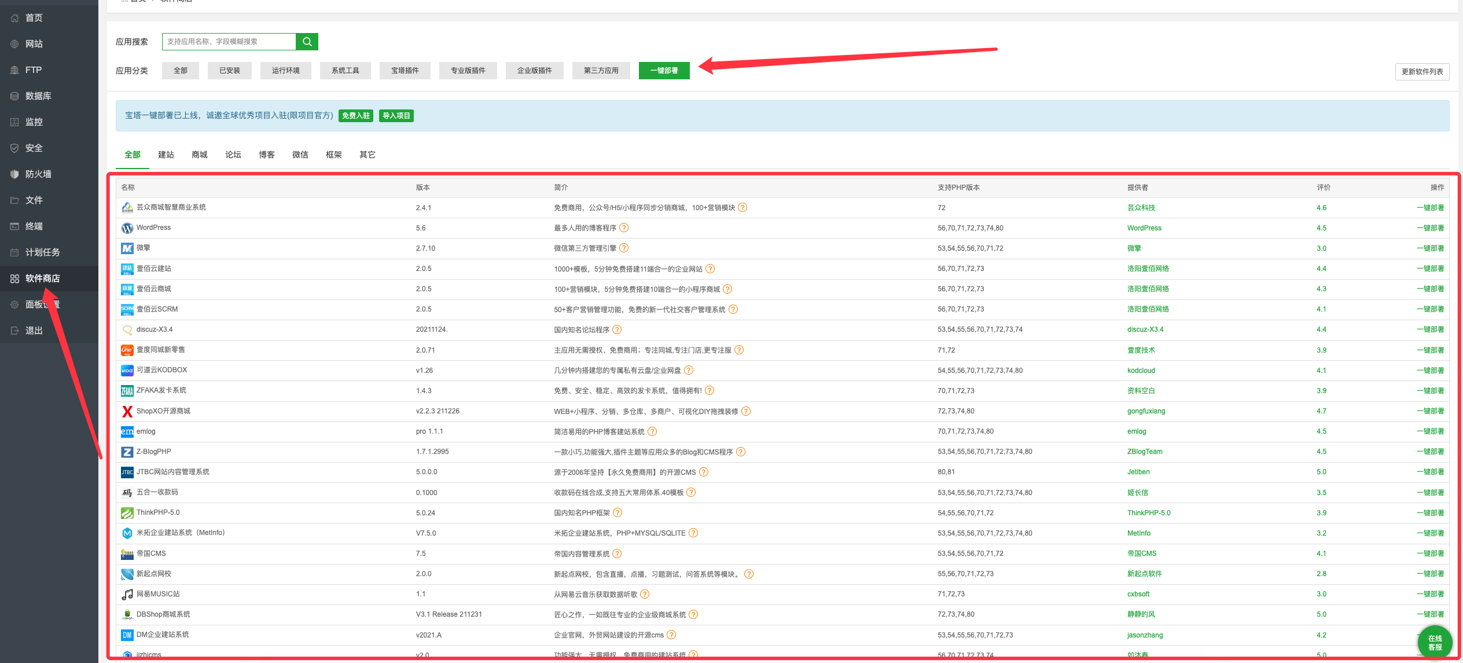Click the search magnifier button
1463x663 pixels.
tap(307, 42)
